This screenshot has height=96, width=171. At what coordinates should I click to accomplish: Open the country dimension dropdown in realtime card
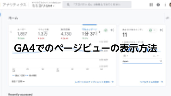pyautogui.click(x=125, y=56)
